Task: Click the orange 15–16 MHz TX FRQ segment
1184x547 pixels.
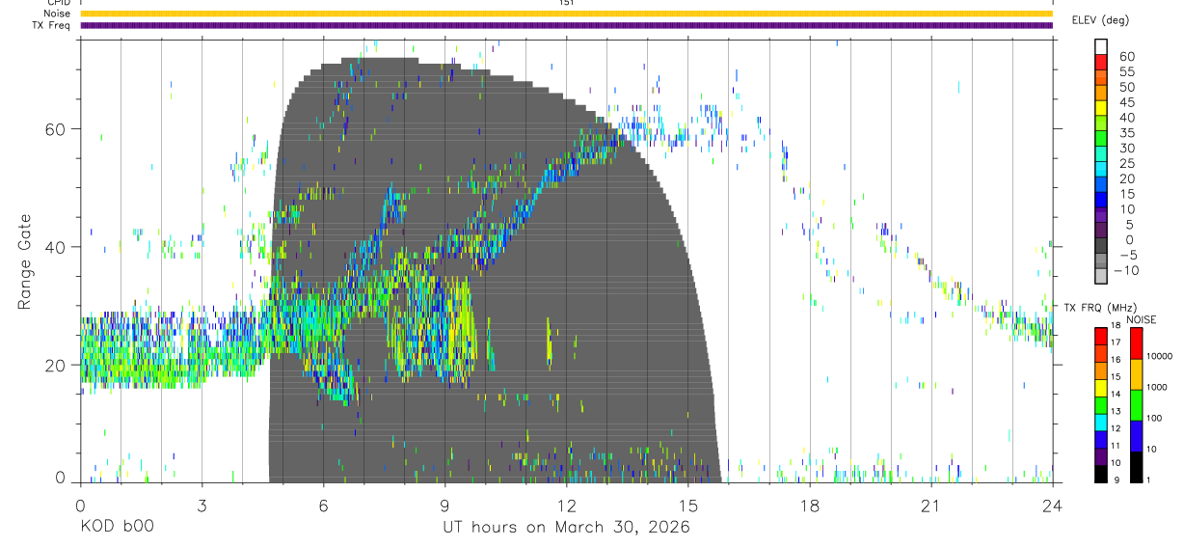Action: [1101, 369]
